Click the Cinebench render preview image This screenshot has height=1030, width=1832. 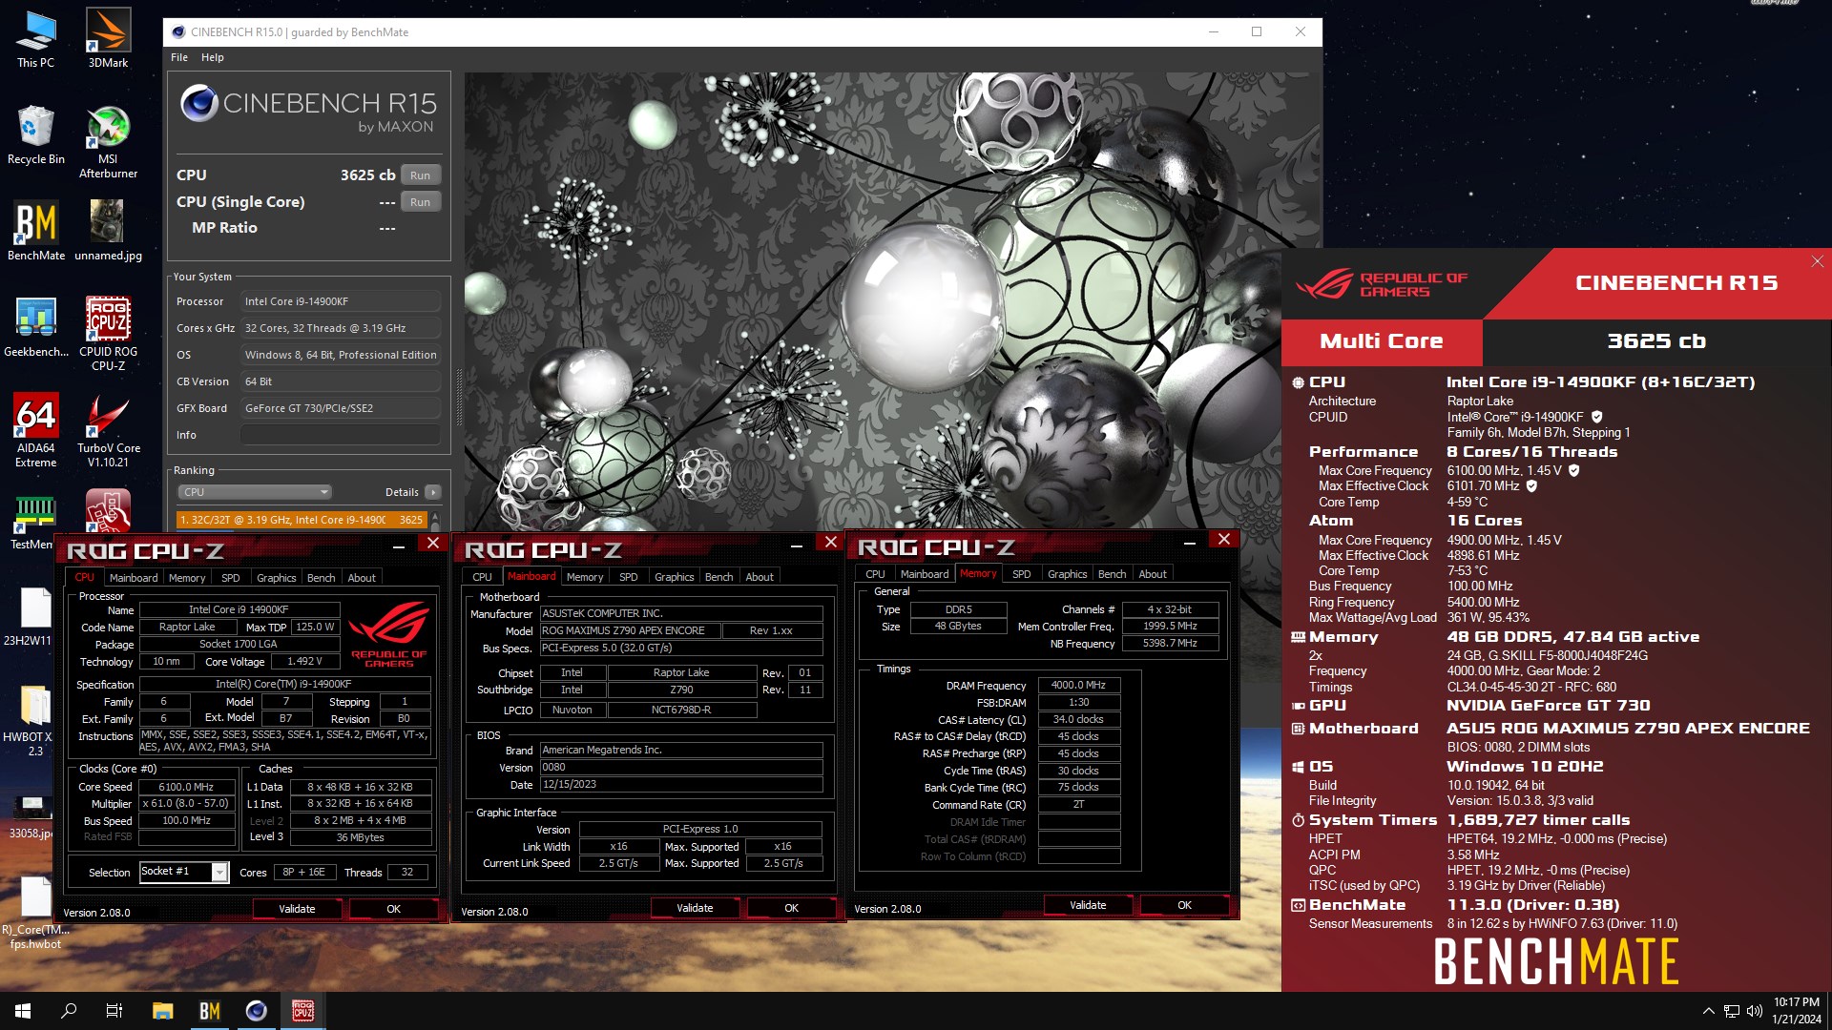pos(893,301)
